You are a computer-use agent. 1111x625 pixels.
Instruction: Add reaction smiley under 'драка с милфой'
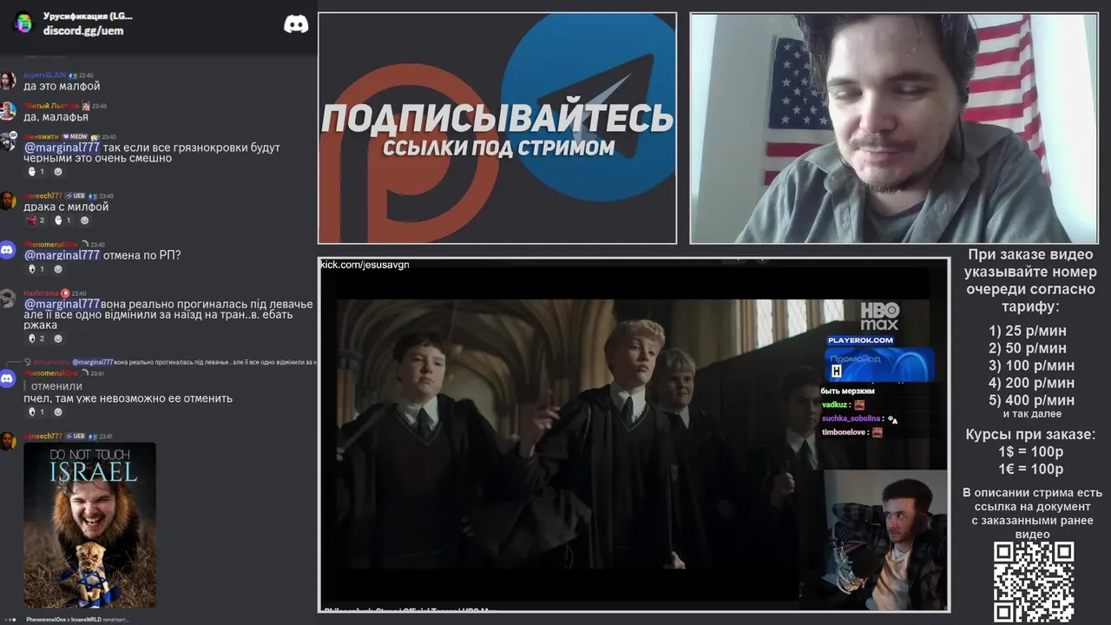[84, 220]
